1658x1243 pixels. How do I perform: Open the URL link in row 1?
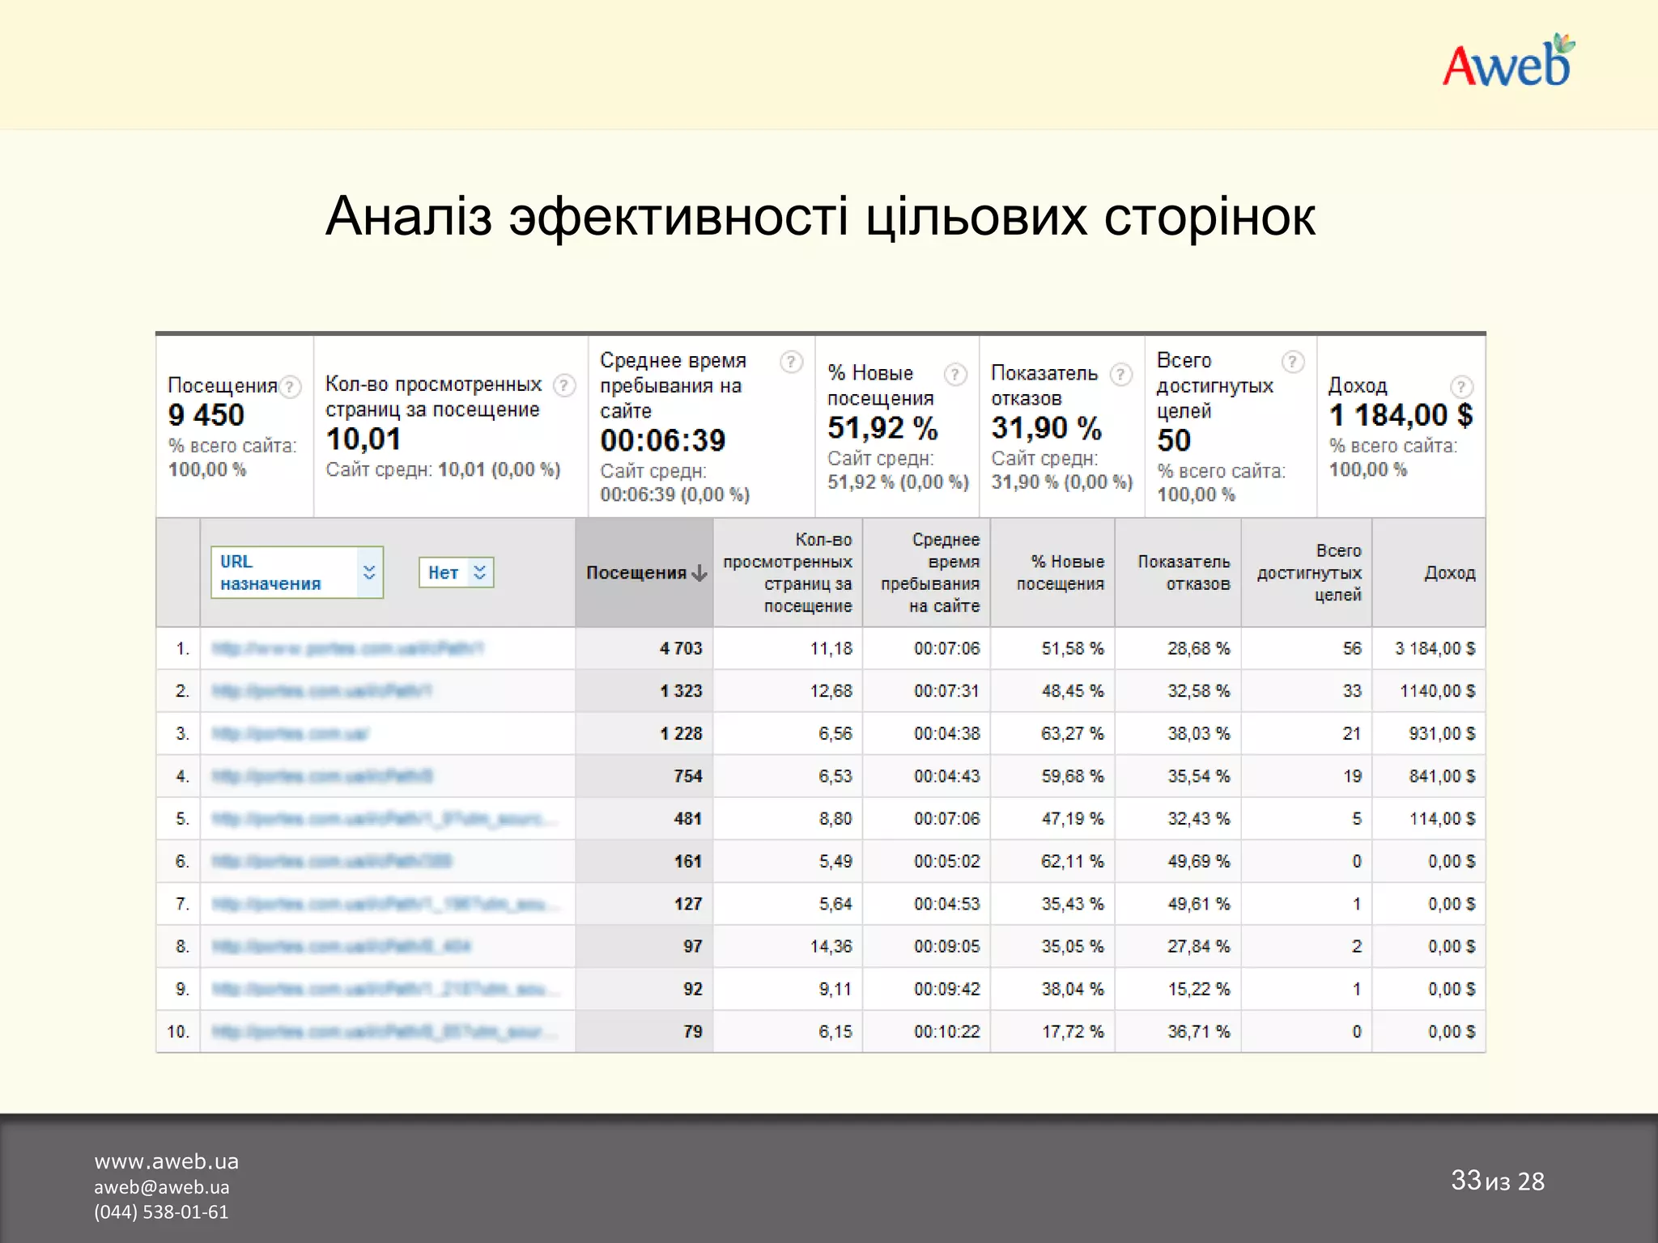[348, 648]
